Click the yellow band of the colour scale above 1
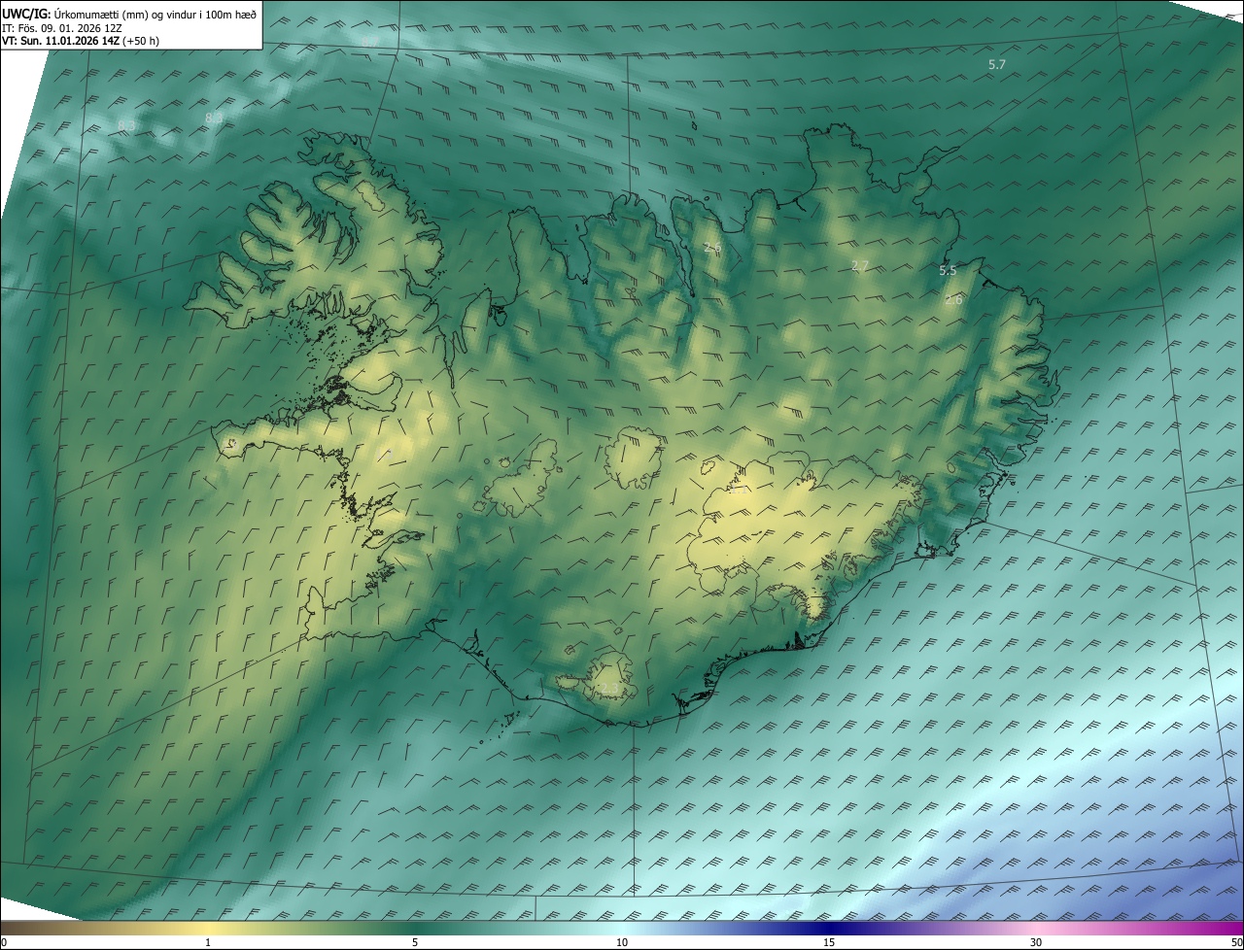Viewport: 1244px width, 950px height. [x=208, y=928]
